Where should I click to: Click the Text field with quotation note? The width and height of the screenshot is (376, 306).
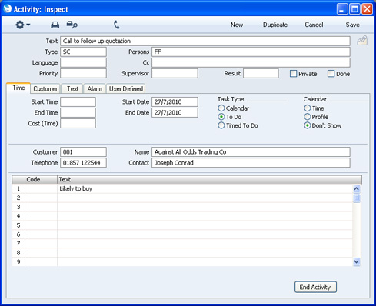point(205,41)
